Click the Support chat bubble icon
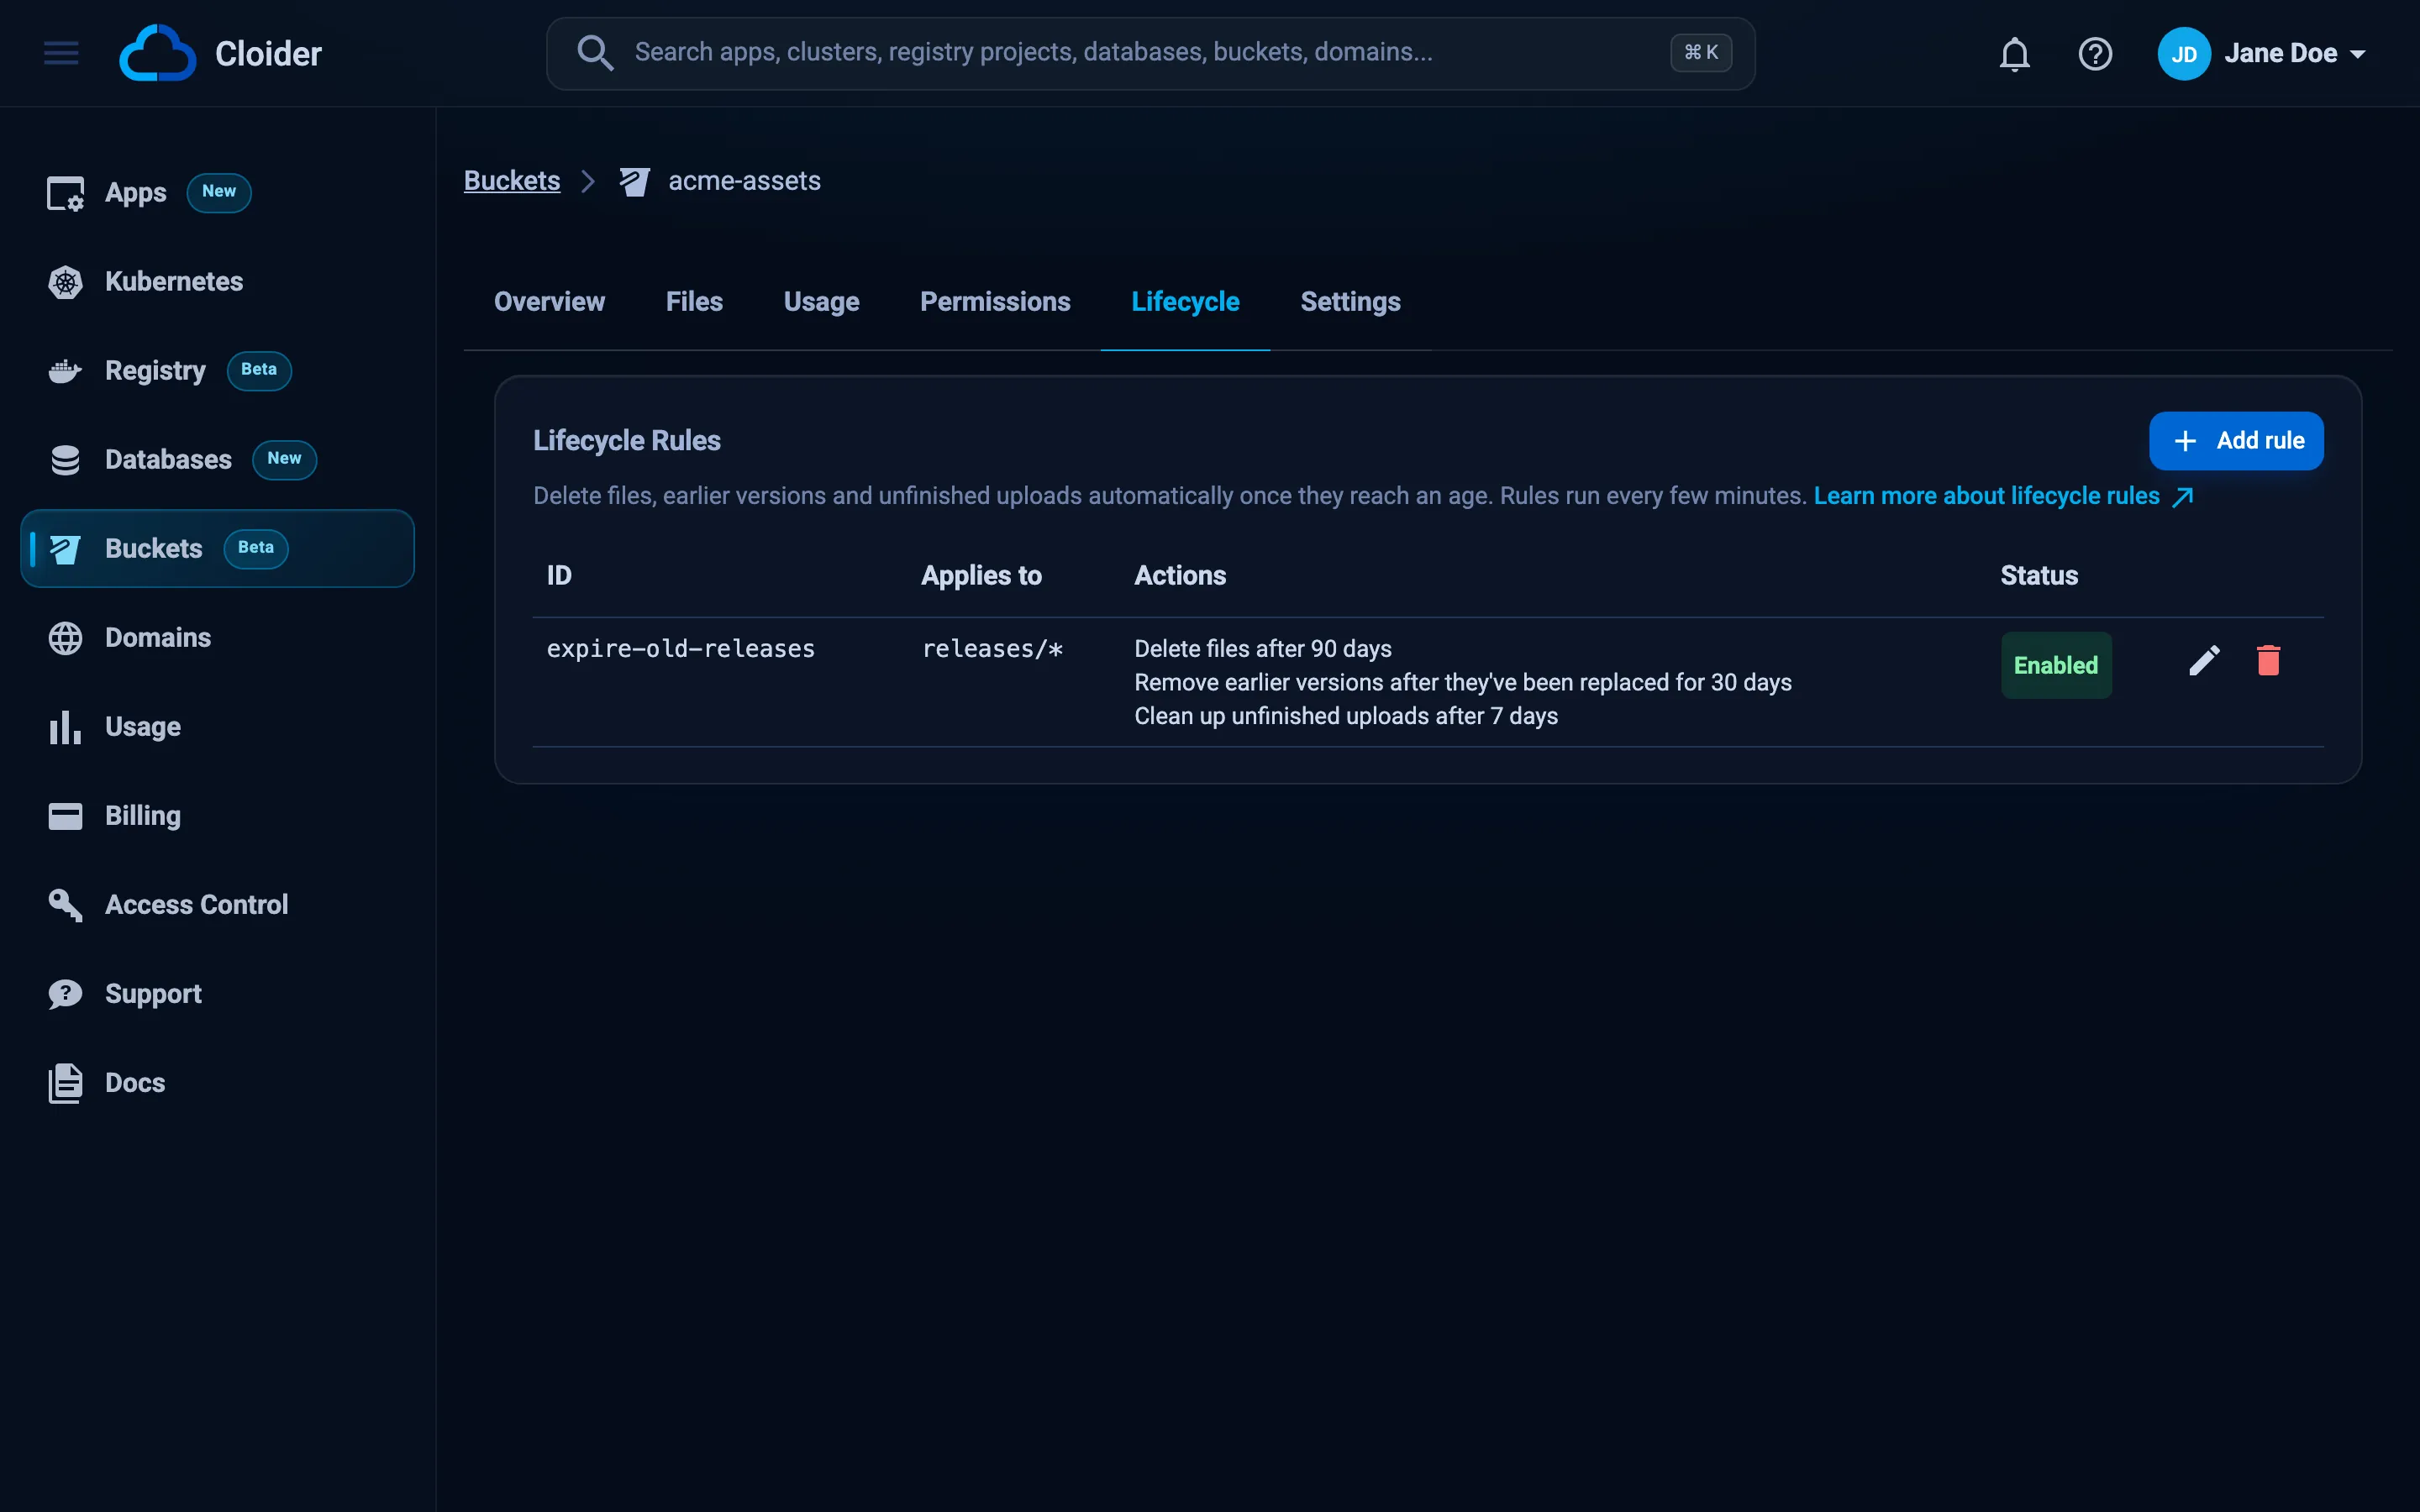 point(66,994)
